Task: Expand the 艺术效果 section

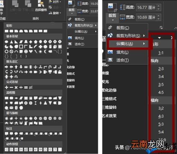Action: pos(109,116)
